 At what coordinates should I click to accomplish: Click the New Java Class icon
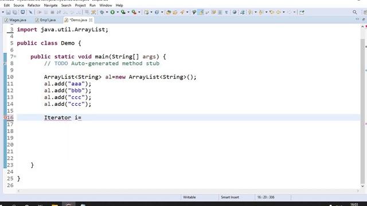click(157, 12)
